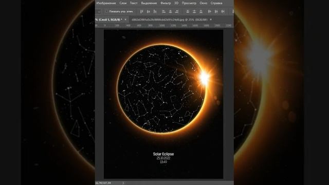The width and height of the screenshot is (329, 185).
Task: Open the Справка menu
Action: coord(216,3)
